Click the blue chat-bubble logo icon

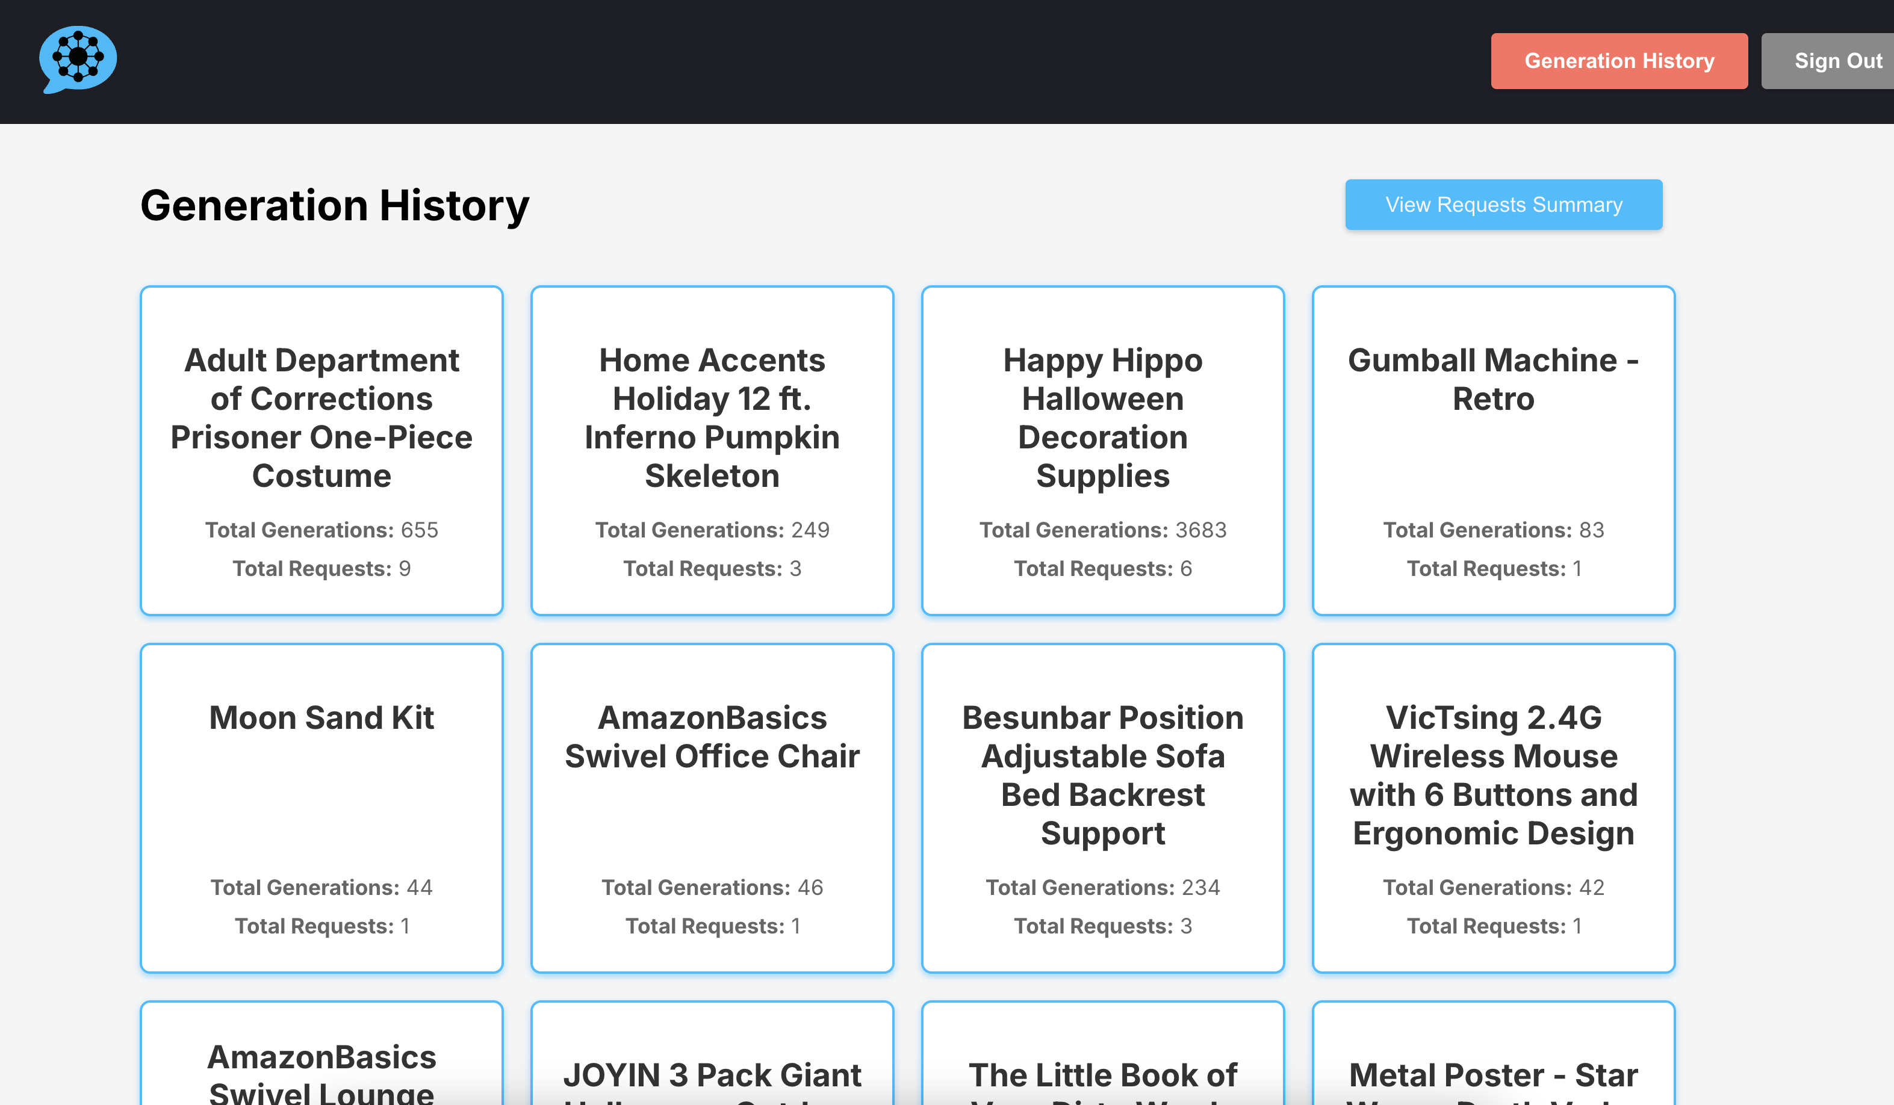click(x=78, y=58)
